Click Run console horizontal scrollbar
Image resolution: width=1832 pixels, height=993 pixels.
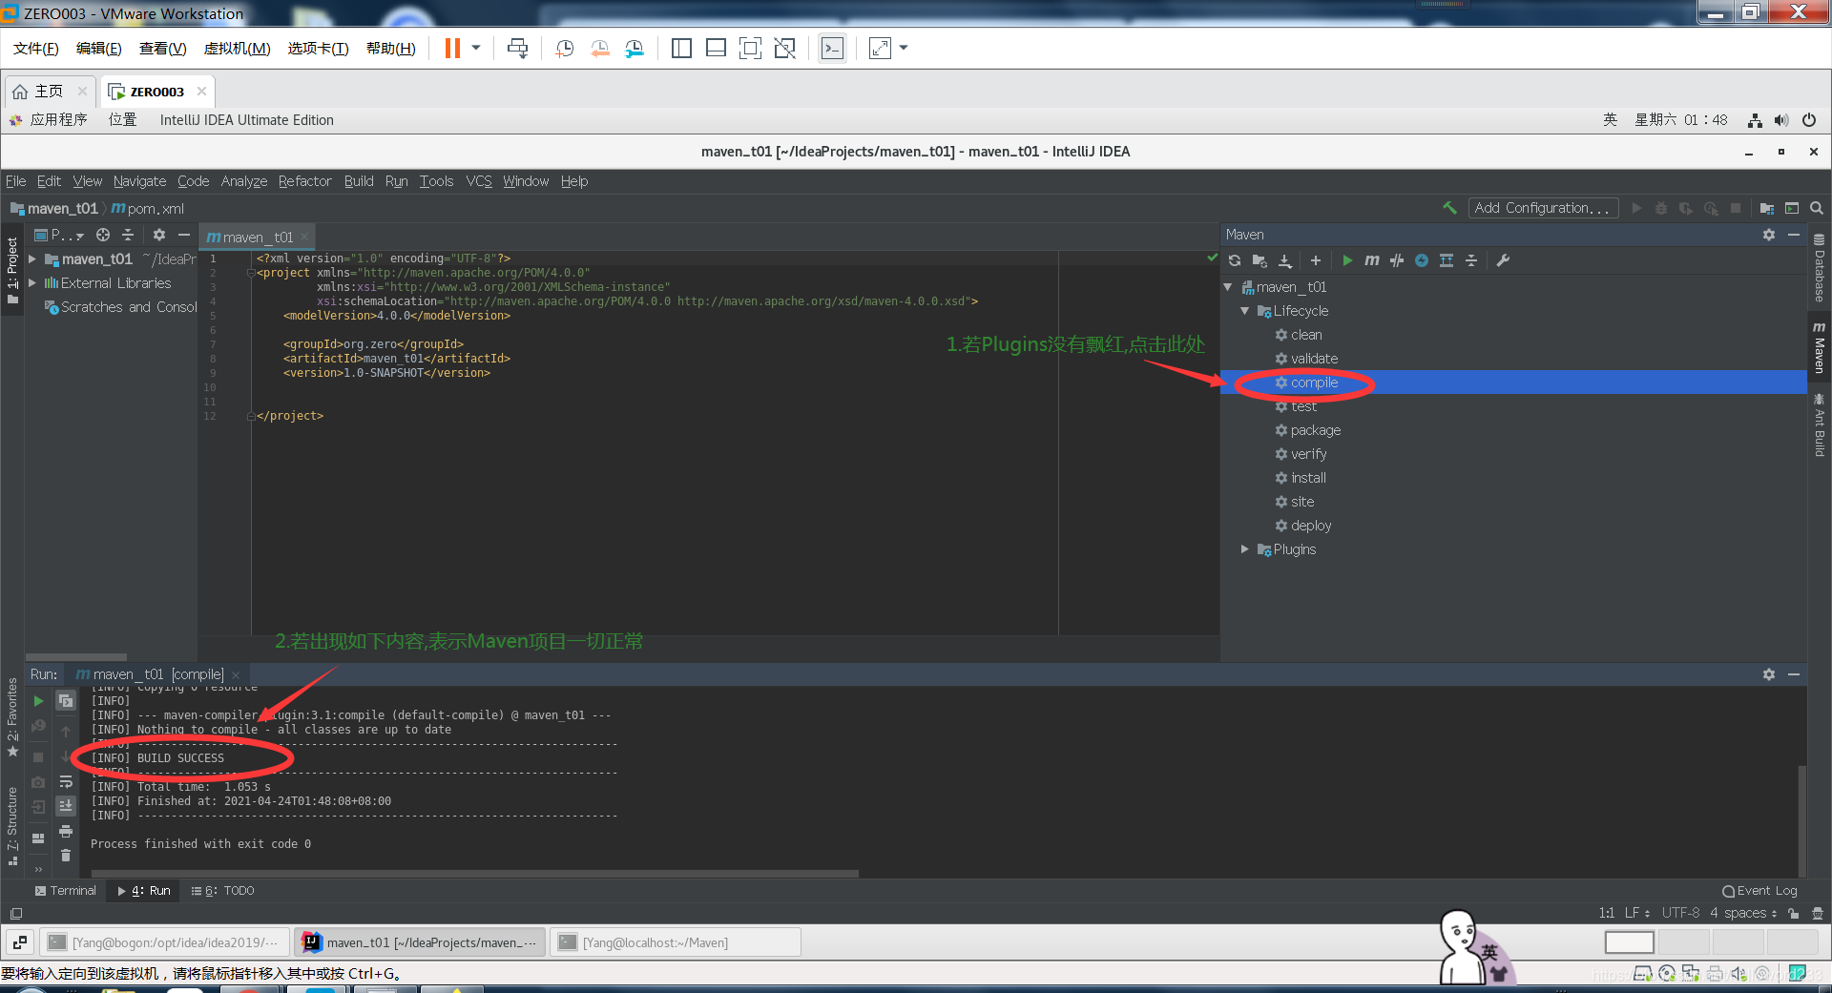475,873
